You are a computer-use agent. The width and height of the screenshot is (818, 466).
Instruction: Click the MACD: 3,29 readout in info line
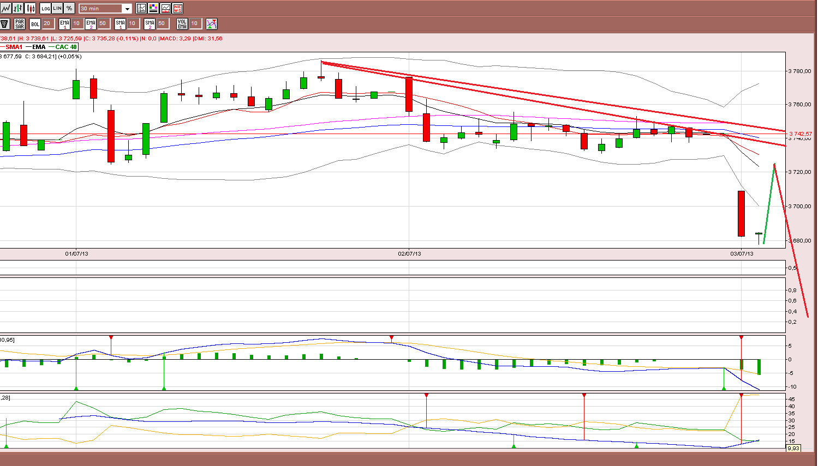coord(175,39)
